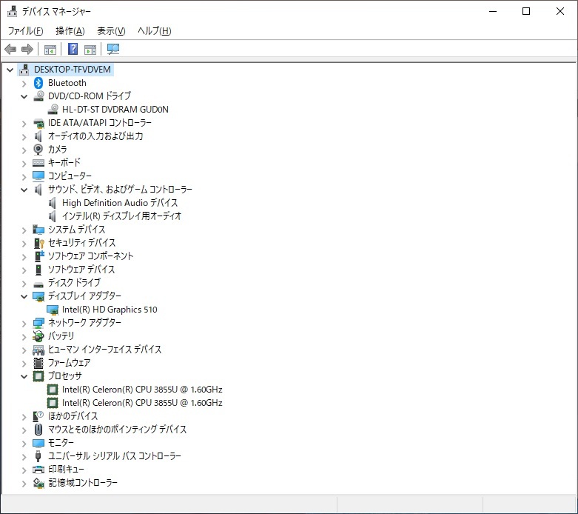Select the DESKTOP-TFVDVEM root node

pyautogui.click(x=73, y=70)
